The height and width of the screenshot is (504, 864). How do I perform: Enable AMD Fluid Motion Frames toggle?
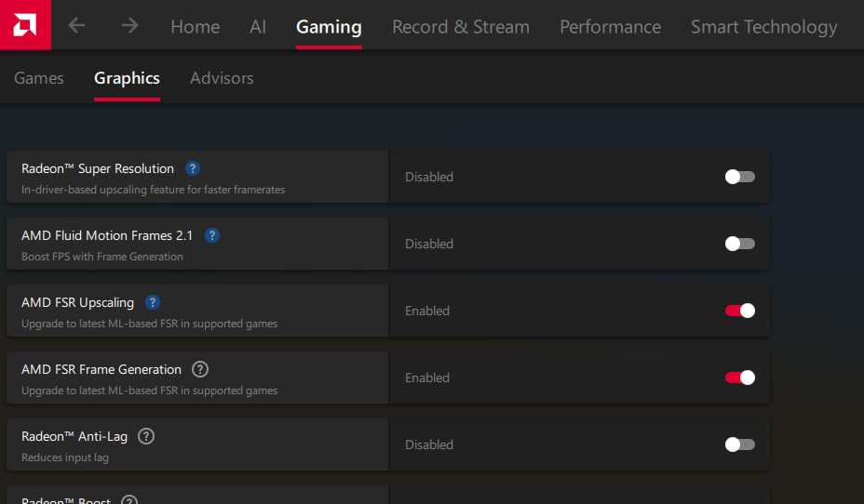coord(739,244)
